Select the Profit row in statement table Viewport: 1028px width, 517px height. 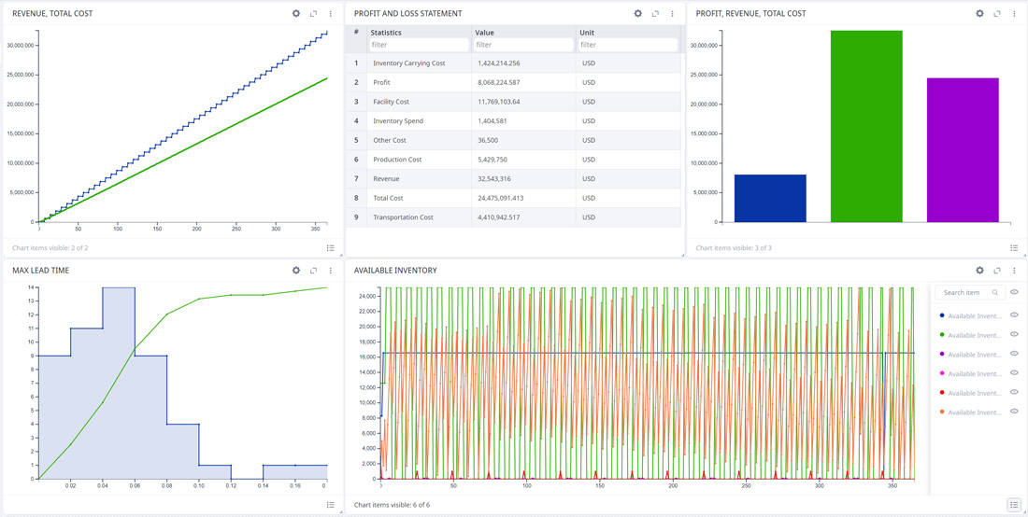(x=513, y=82)
